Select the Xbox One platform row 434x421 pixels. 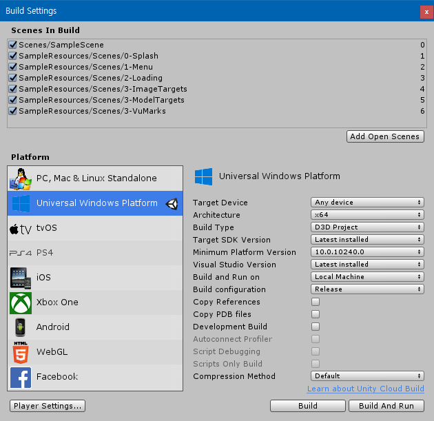[x=95, y=302]
